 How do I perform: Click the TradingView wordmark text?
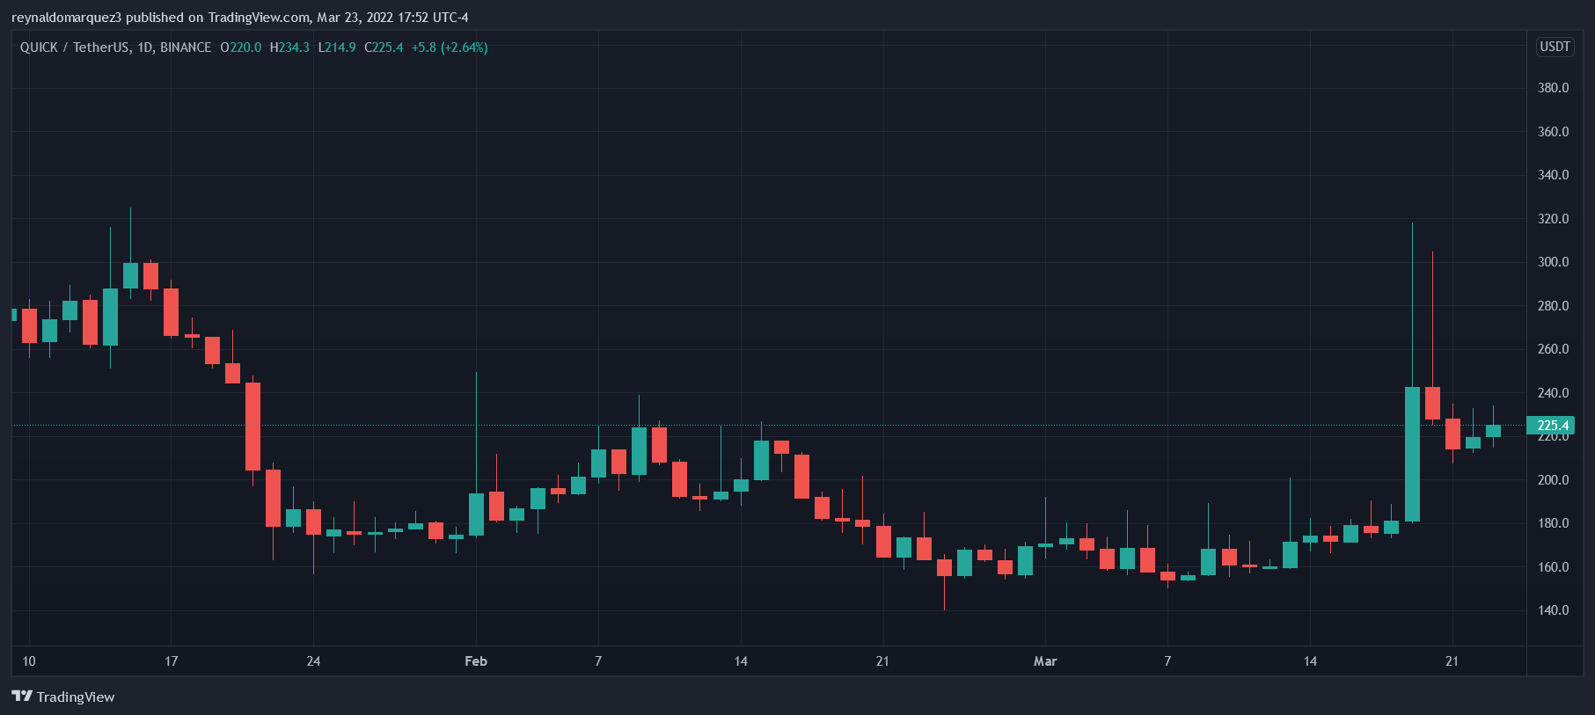76,697
